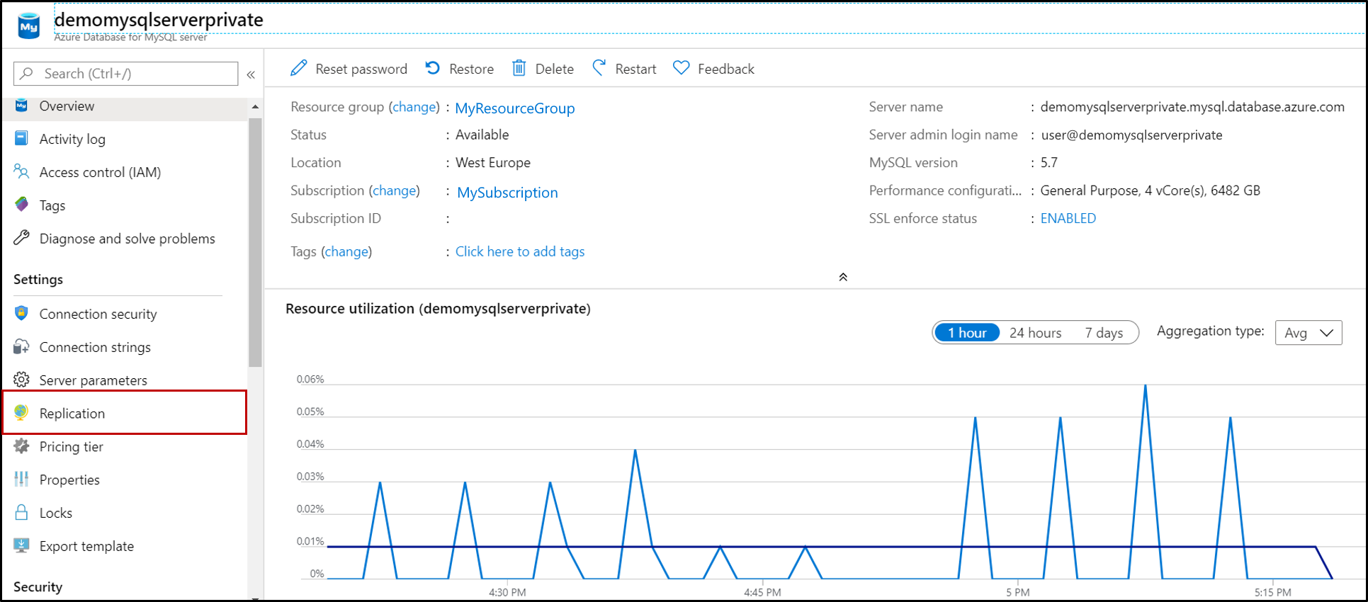The image size is (1368, 602).
Task: Change the resource group link
Action: point(414,107)
